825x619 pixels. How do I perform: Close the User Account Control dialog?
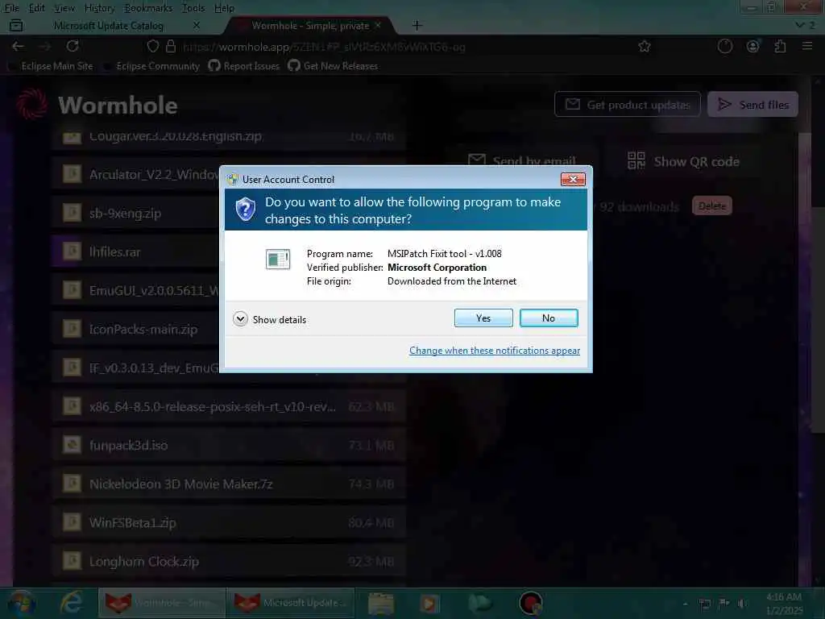coord(573,180)
